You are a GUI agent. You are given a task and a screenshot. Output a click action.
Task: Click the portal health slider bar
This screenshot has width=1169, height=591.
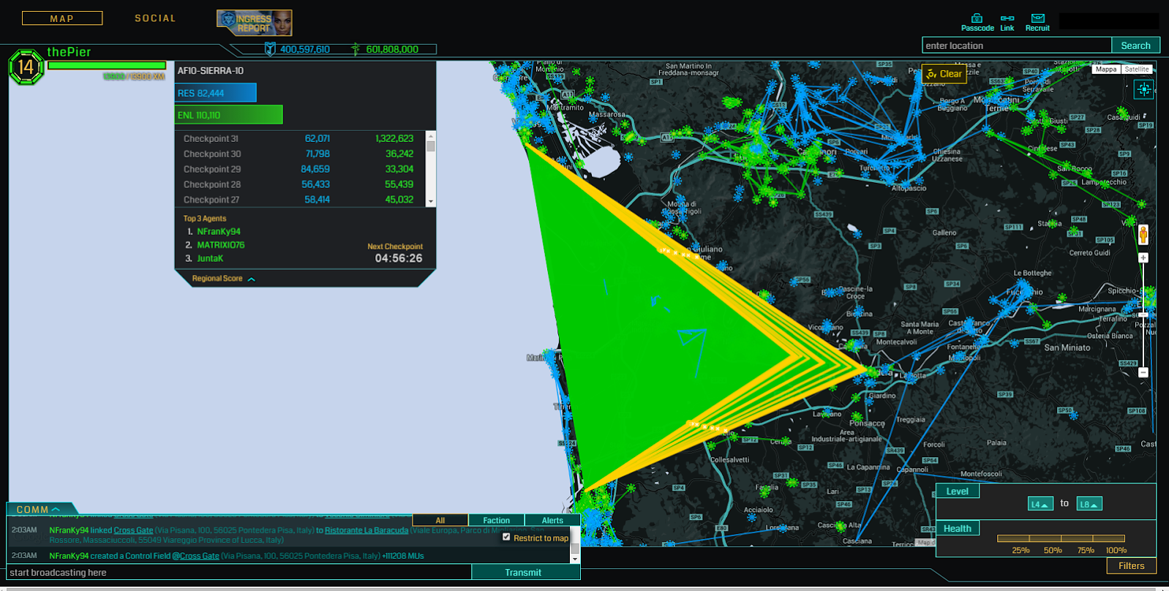point(1061,538)
